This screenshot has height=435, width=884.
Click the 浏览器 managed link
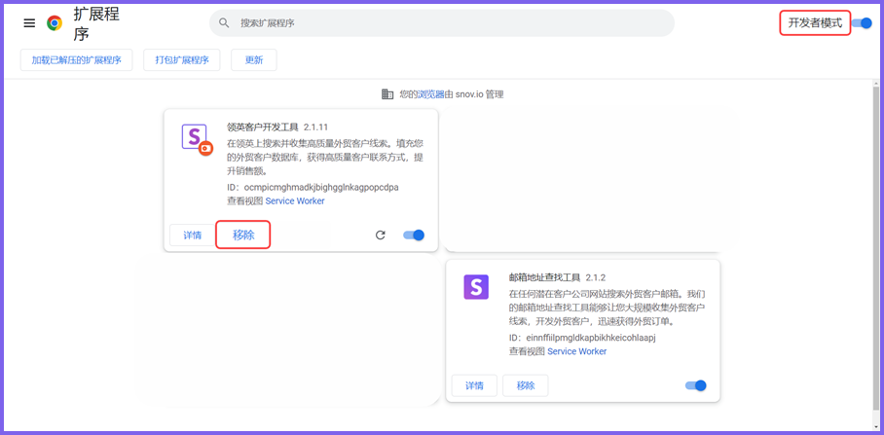tap(431, 94)
